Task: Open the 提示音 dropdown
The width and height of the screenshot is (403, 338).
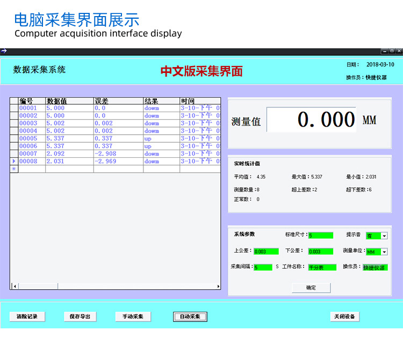Action: [384, 236]
